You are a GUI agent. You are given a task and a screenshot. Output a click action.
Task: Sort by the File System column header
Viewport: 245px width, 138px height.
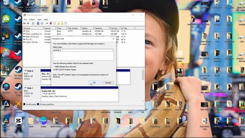pos(74,28)
